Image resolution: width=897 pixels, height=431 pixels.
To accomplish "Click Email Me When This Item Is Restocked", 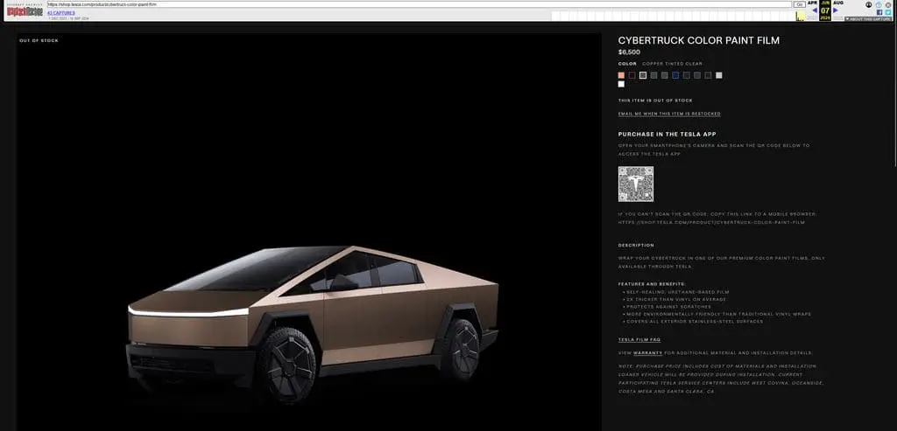I will point(669,115).
